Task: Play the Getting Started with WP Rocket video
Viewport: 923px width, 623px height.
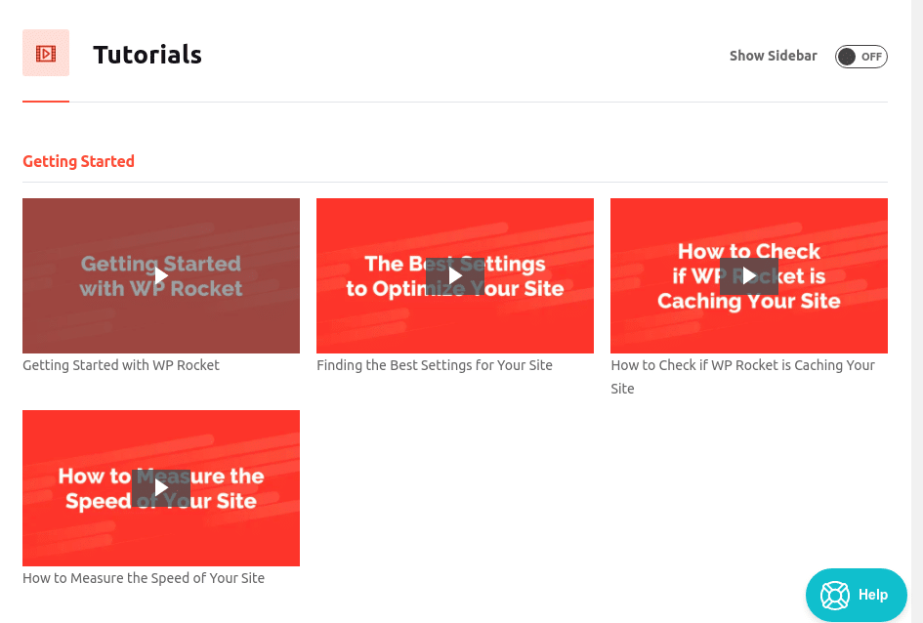Action: coord(161,276)
